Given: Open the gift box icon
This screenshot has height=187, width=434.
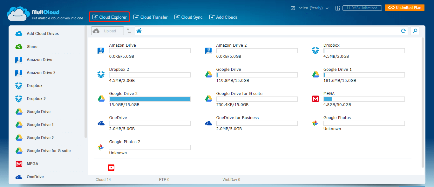Looking at the screenshot, I should tap(337, 8).
